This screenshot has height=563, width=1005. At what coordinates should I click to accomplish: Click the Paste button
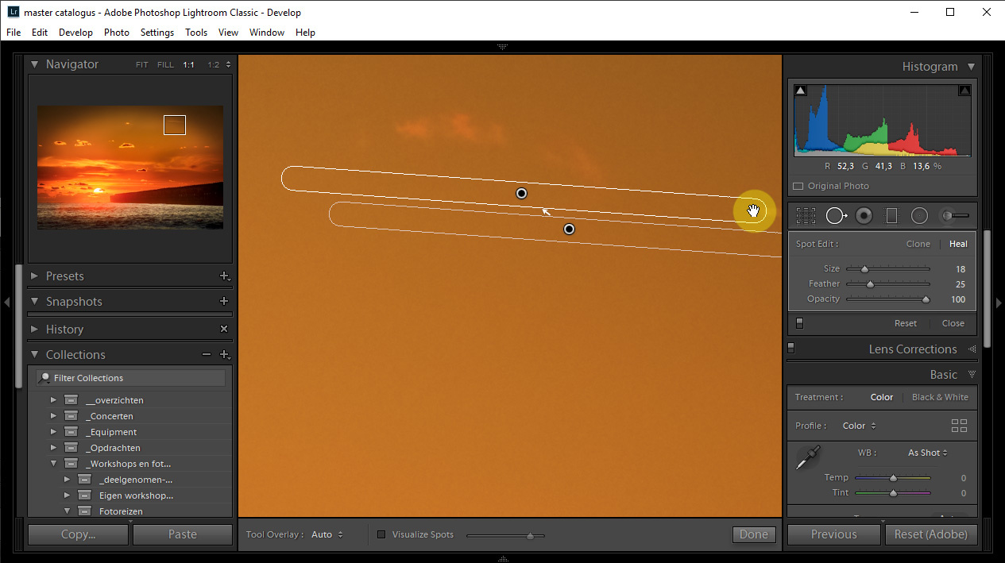pyautogui.click(x=183, y=534)
